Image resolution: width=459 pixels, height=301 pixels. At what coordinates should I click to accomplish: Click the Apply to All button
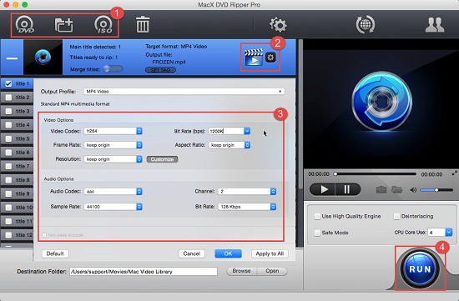270,253
